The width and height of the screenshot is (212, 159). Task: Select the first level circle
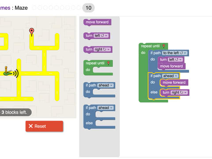coord(34,8)
